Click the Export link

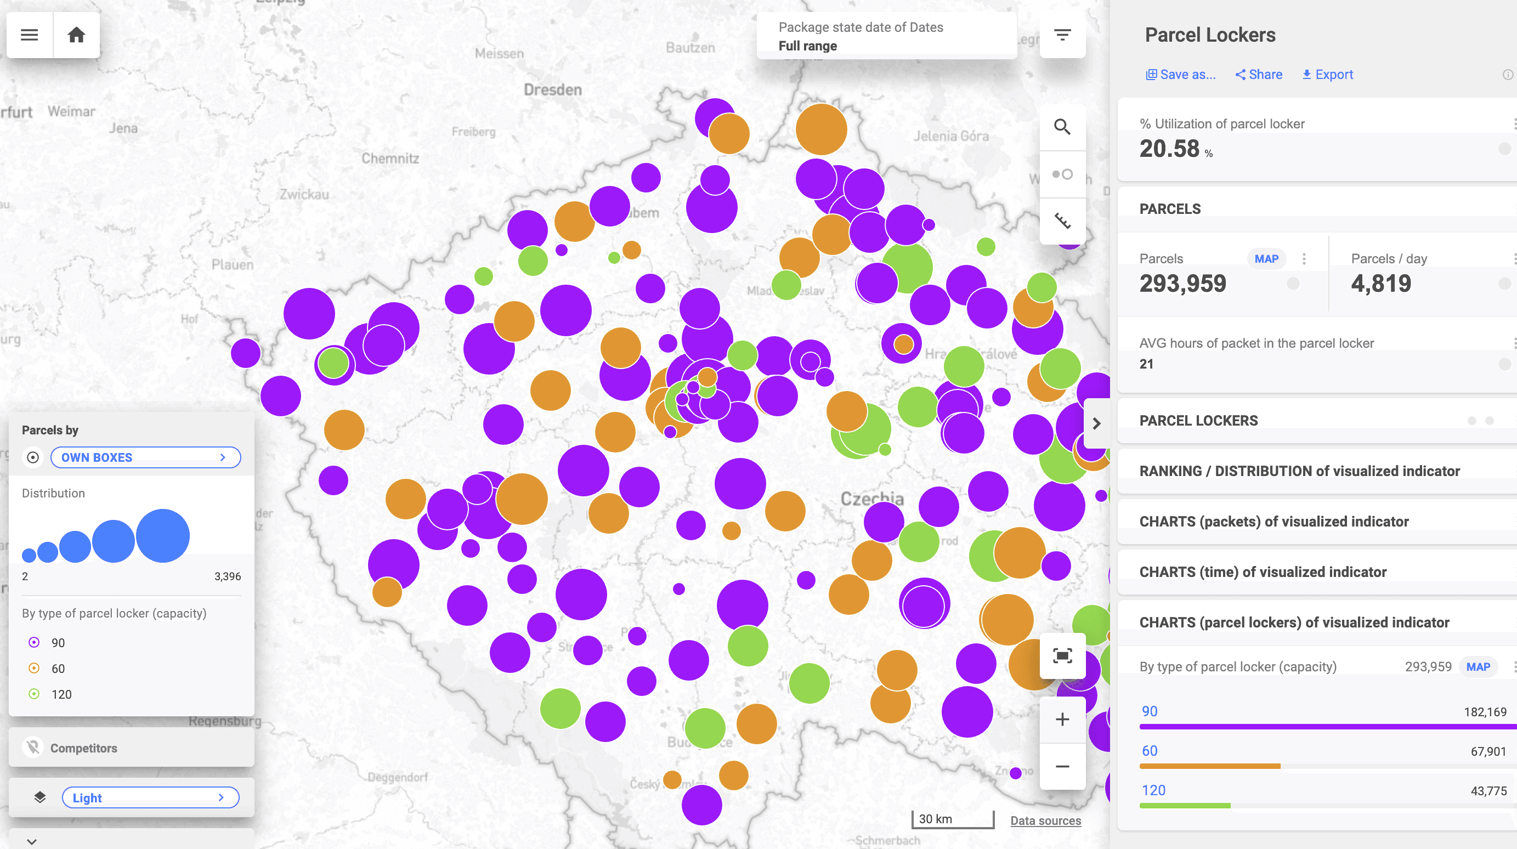tap(1327, 75)
